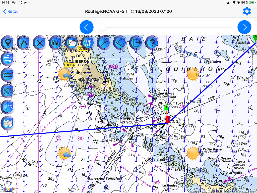The height and width of the screenshot is (193, 257).
Task: Tap the time slider handle
Action: click(103, 27)
